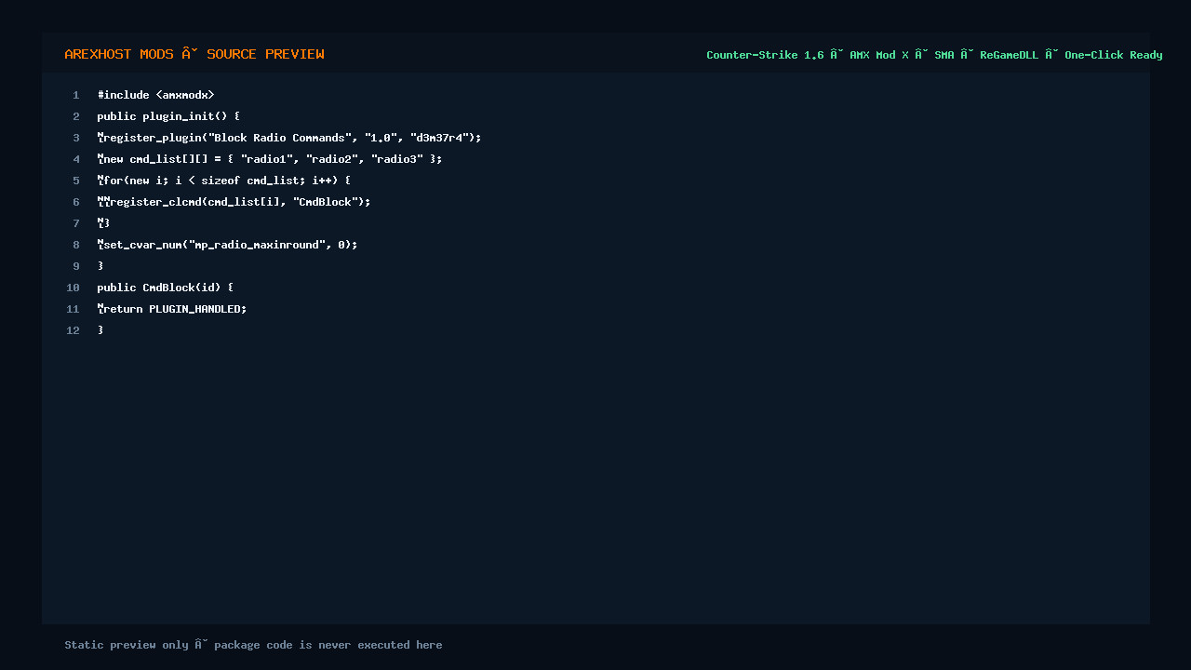Click the Counter-Strike 1.6 tagline text
Screen dimensions: 1191x670
(934, 55)
